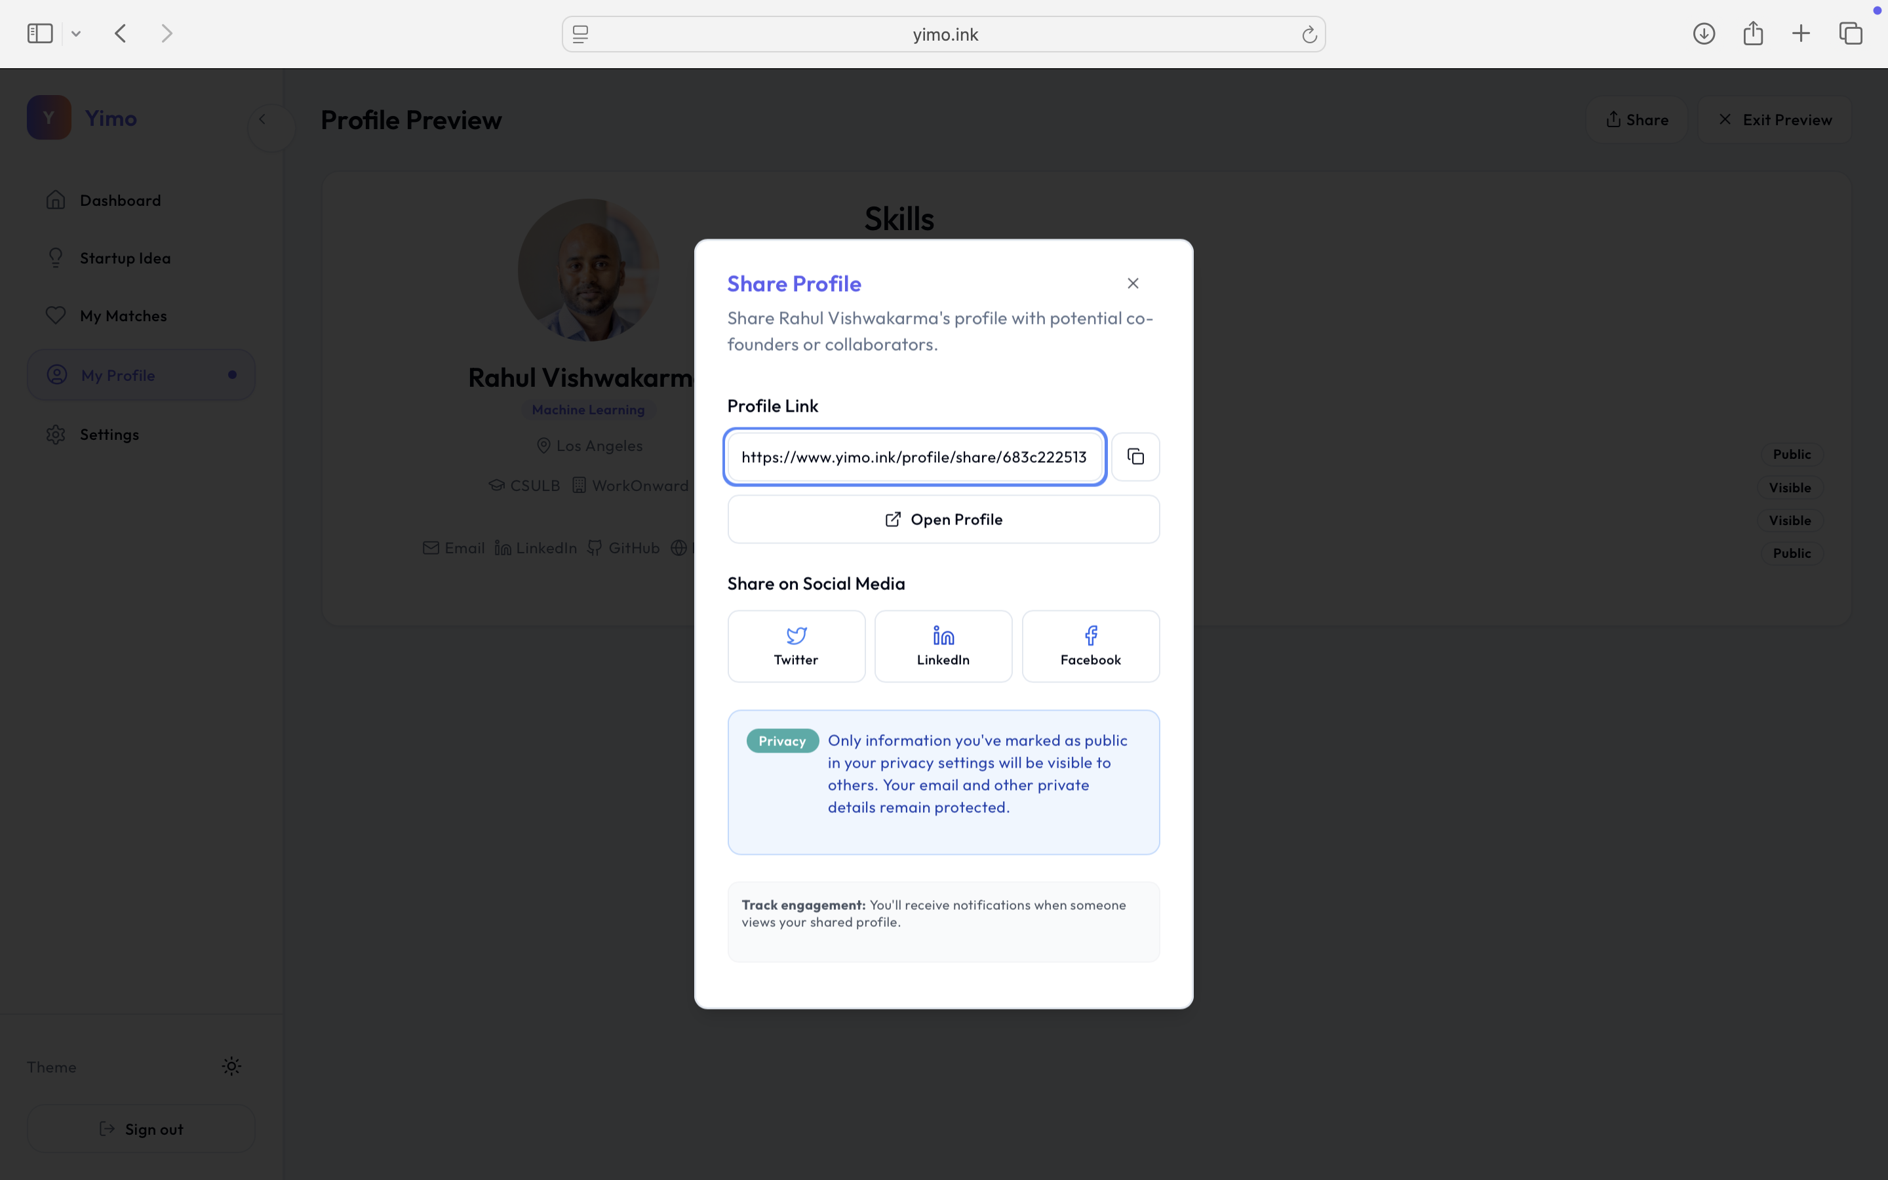Click the first Visible badge

(x=1790, y=487)
